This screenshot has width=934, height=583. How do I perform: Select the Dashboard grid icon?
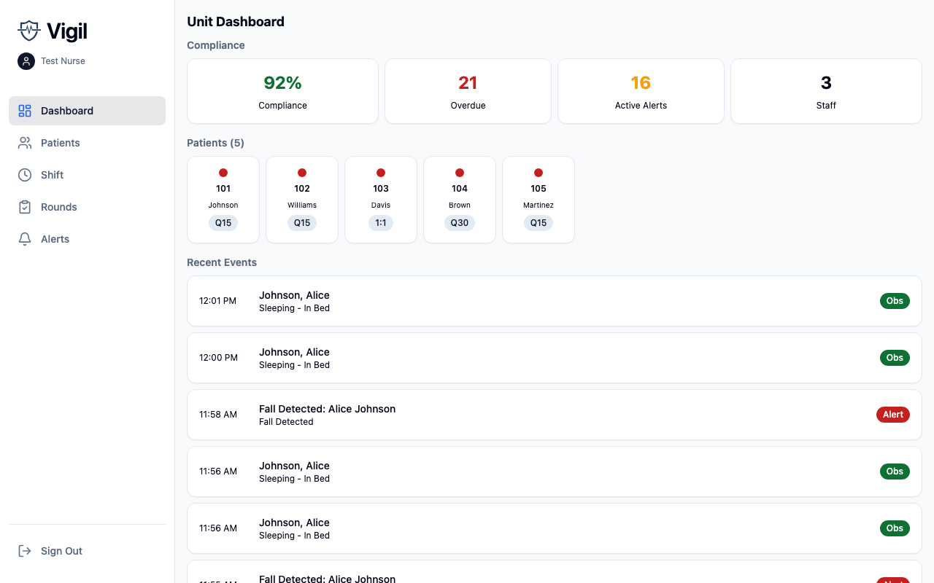[x=24, y=110]
